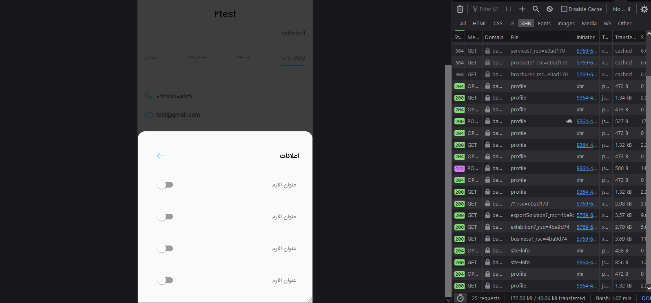Show All request types
This screenshot has height=303, width=651.
pyautogui.click(x=463, y=23)
